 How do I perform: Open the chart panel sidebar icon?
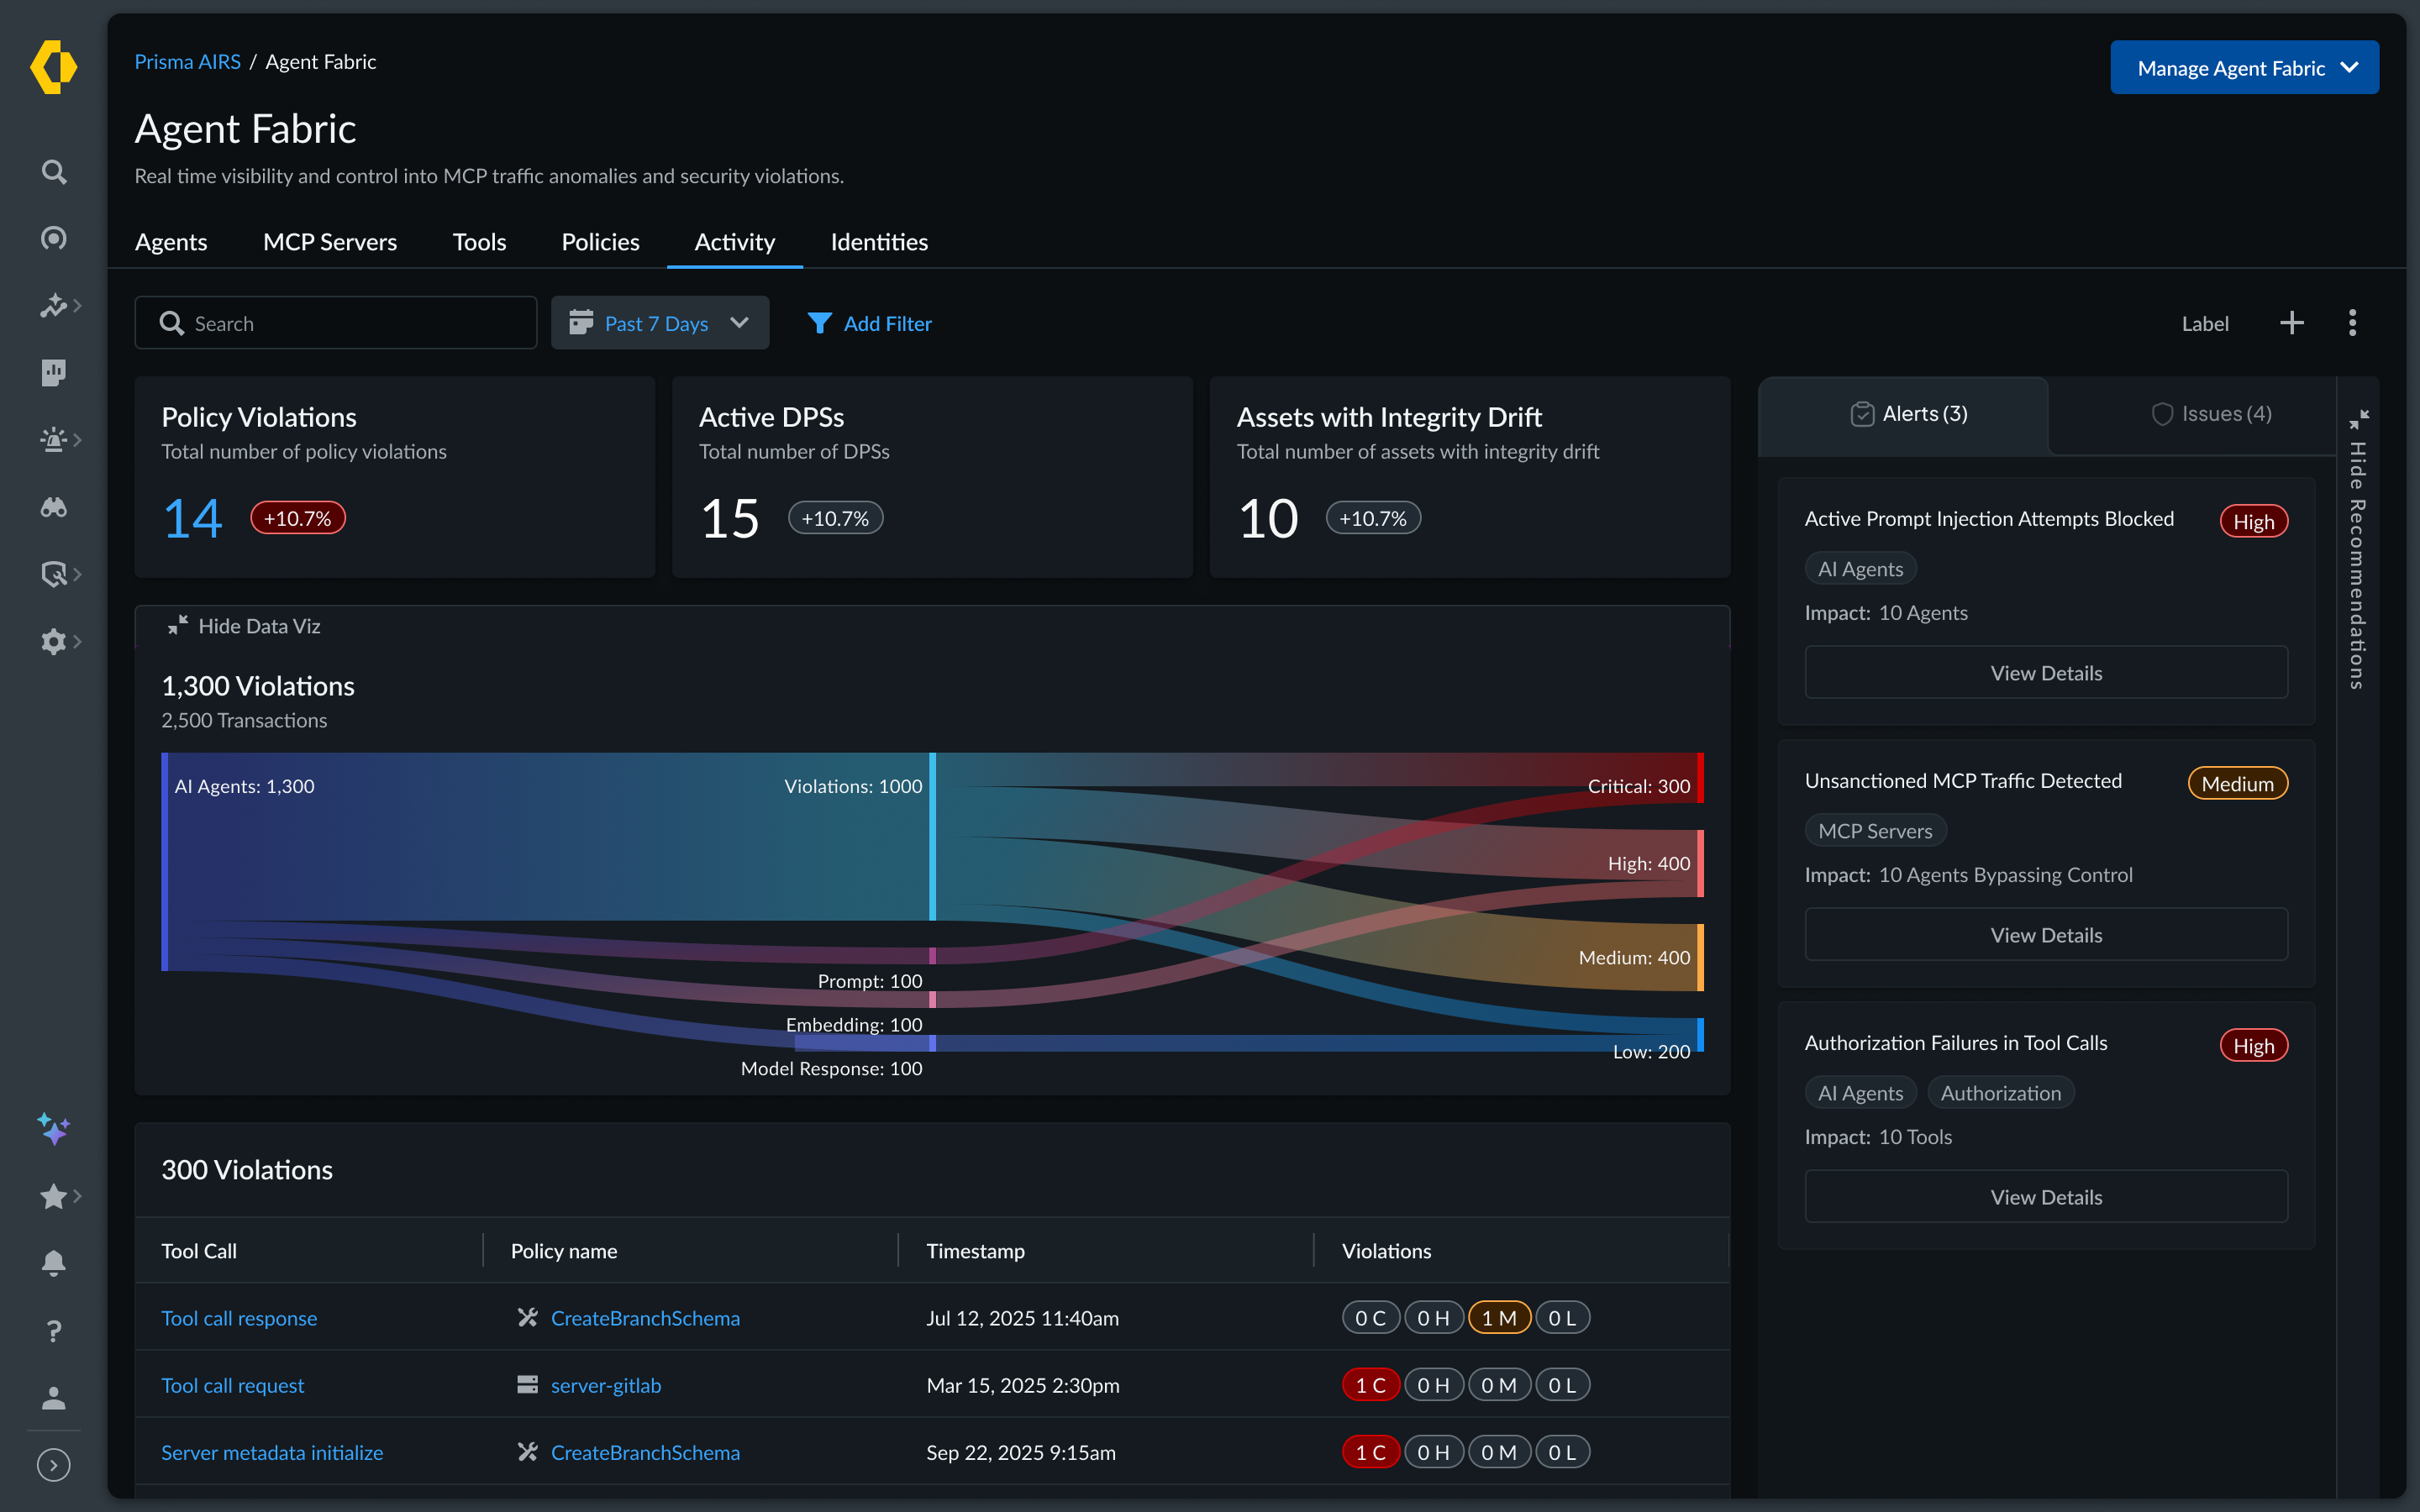tap(54, 372)
